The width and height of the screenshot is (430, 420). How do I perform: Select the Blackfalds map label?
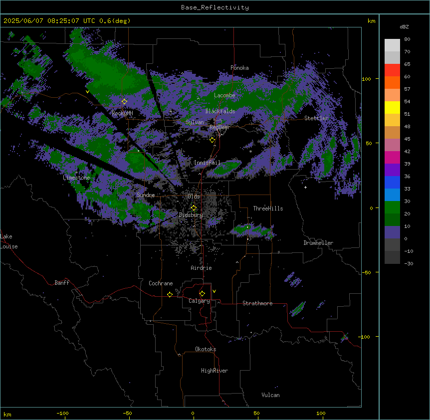click(220, 111)
